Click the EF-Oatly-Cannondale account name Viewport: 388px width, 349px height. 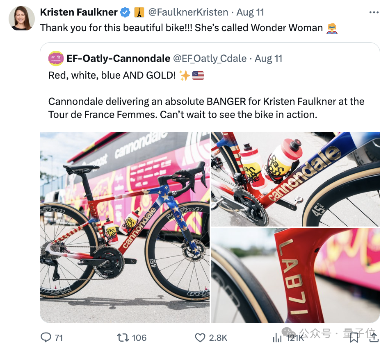click(x=119, y=58)
